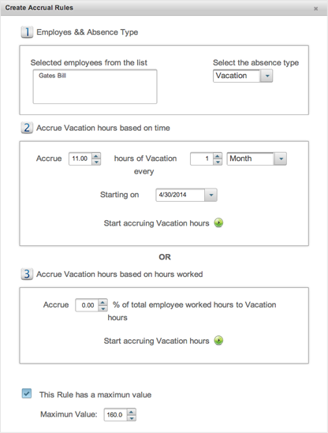Viewport: 328px width, 433px height.
Task: Click step 2 number icon
Action: point(27,128)
